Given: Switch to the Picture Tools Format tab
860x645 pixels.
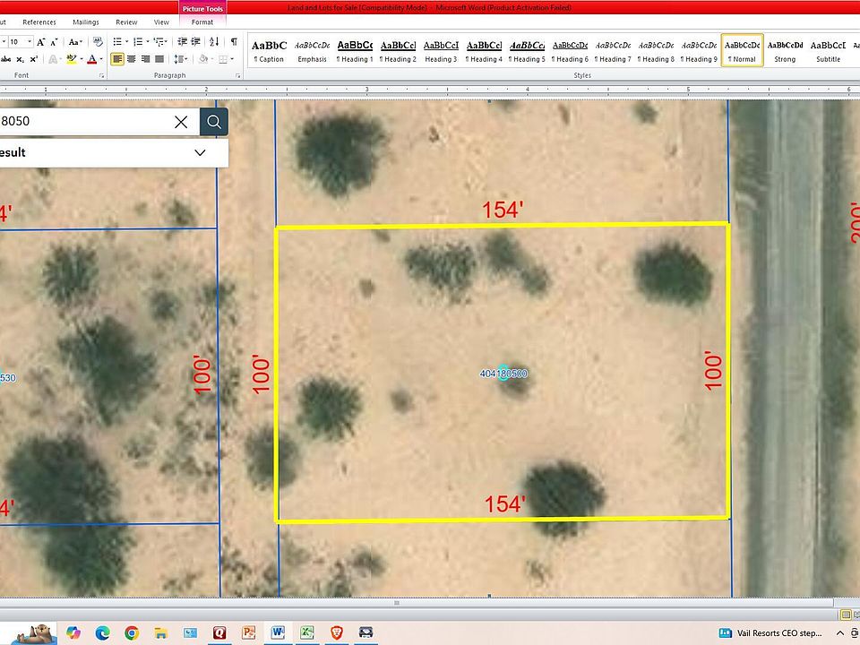Looking at the screenshot, I should click(x=202, y=21).
